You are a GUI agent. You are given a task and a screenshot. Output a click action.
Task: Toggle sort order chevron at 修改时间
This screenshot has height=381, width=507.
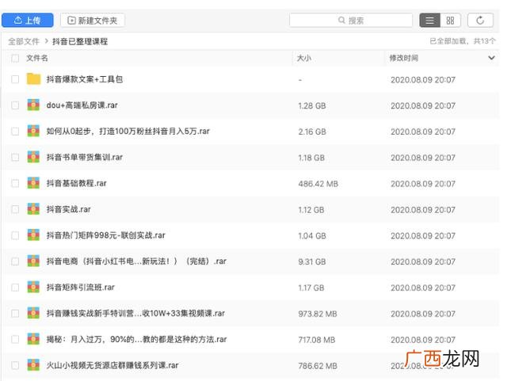(491, 58)
